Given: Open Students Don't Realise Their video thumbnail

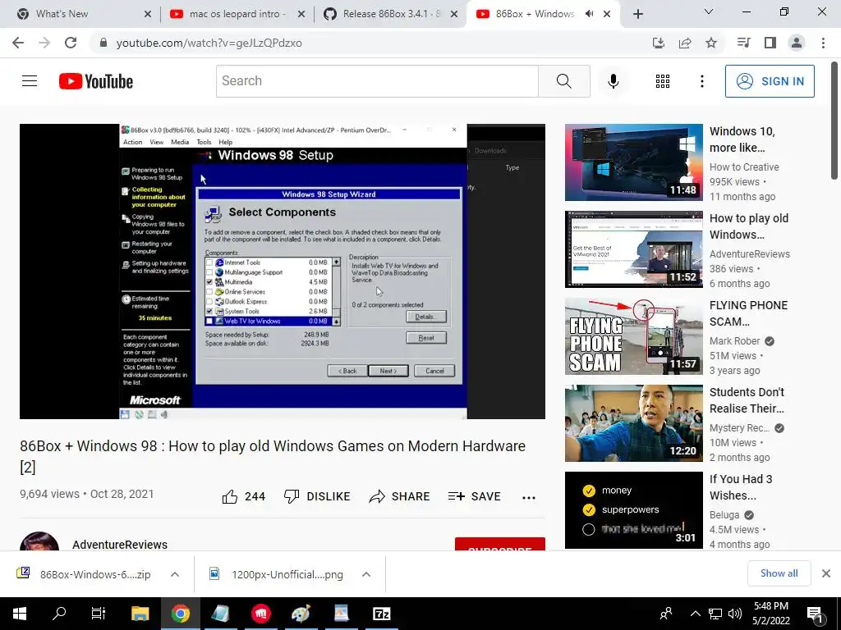Looking at the screenshot, I should point(633,423).
